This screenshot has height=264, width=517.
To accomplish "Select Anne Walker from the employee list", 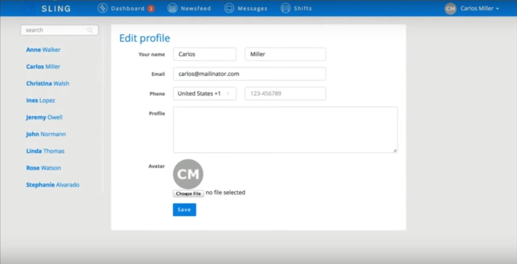I will 42,50.
